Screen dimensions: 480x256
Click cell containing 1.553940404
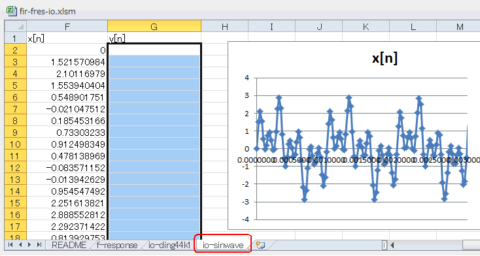tap(67, 86)
